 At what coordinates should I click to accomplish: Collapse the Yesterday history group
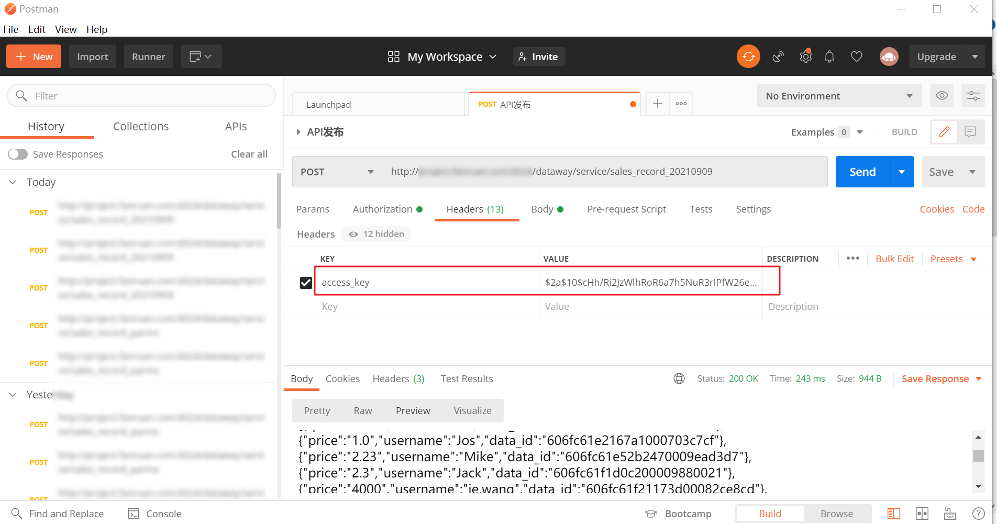click(x=13, y=395)
